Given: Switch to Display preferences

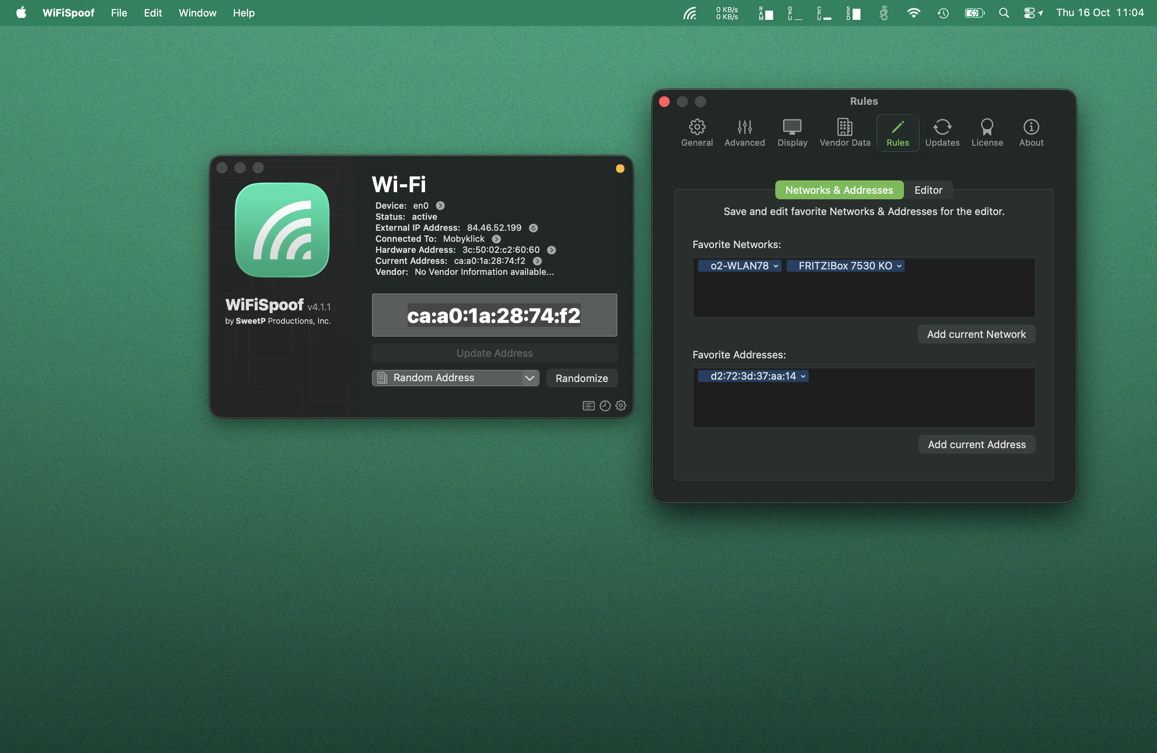Looking at the screenshot, I should click(x=792, y=132).
